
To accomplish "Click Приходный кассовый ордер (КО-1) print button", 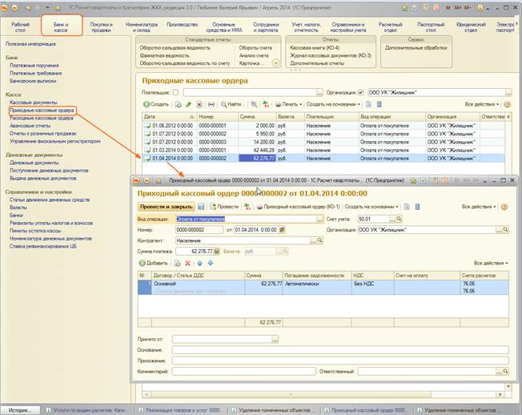I will coord(299,207).
